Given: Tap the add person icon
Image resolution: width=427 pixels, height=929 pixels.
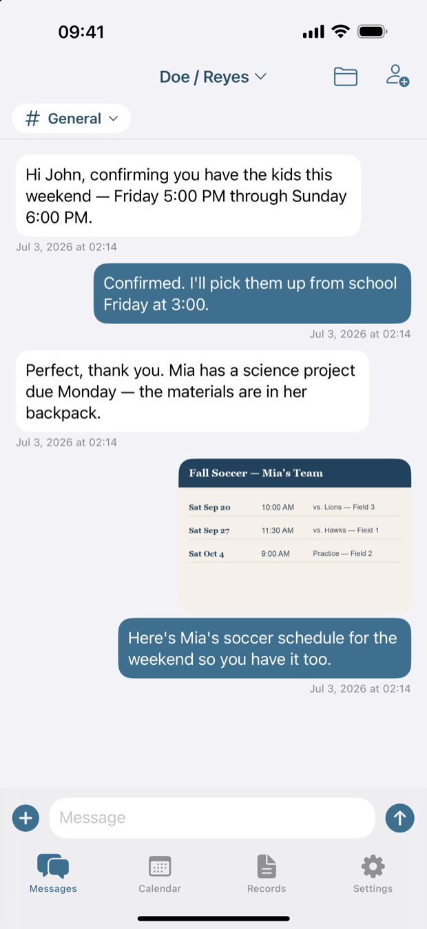Looking at the screenshot, I should [397, 76].
